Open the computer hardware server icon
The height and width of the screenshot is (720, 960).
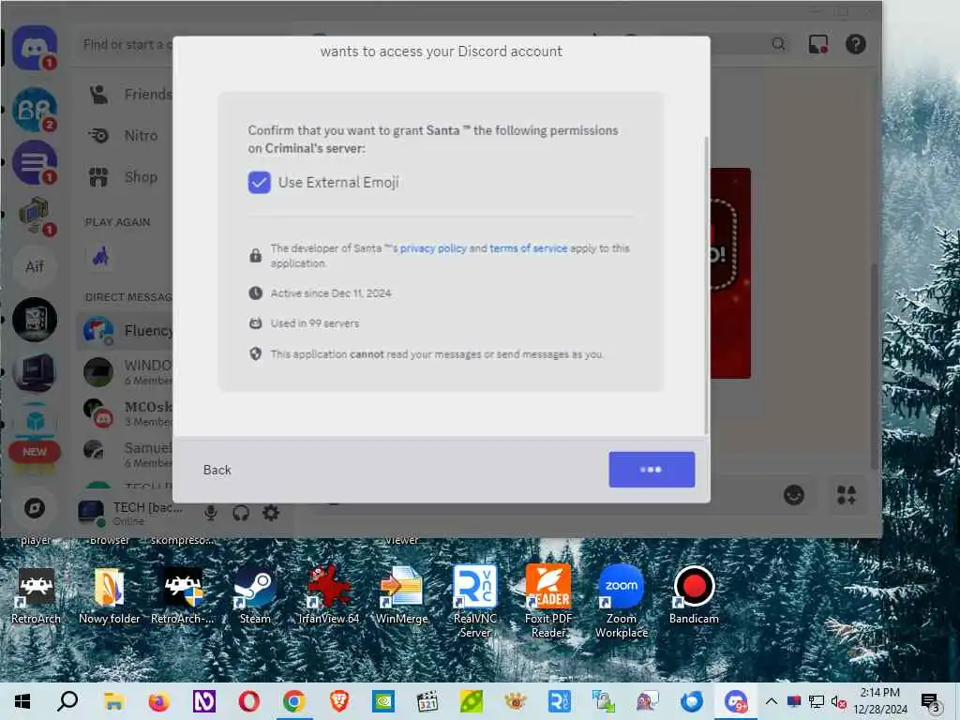coord(35,215)
